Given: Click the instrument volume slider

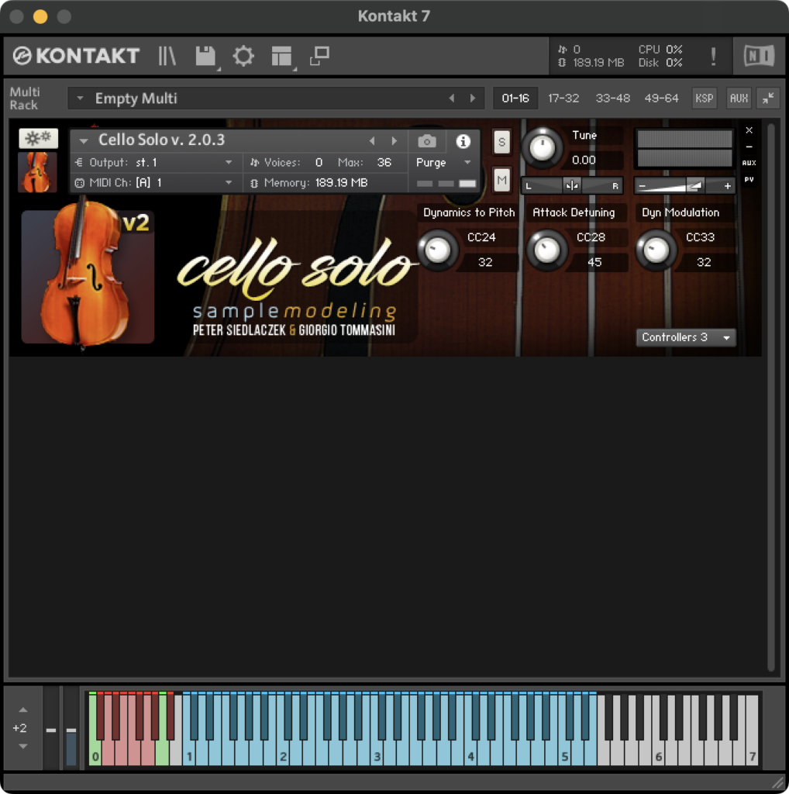Looking at the screenshot, I should pyautogui.click(x=684, y=186).
